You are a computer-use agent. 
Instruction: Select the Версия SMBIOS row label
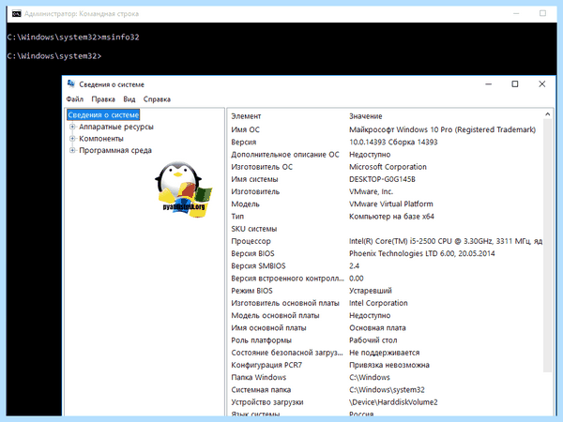tap(258, 266)
